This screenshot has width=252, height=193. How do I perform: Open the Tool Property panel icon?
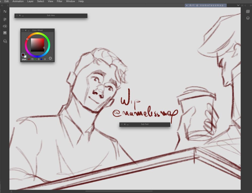5,12
